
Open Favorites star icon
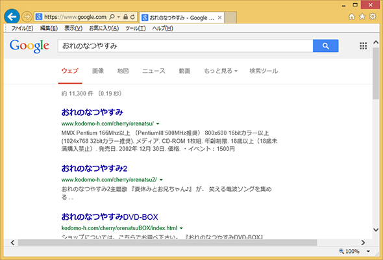pos(362,16)
